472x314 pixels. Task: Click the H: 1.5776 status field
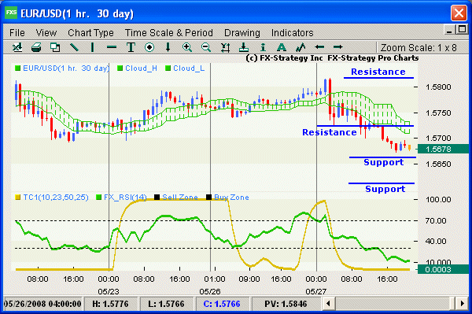point(110,304)
